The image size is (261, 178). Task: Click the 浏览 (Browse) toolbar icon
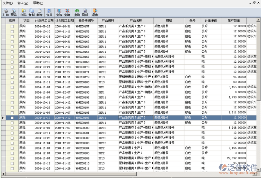coord(23,12)
